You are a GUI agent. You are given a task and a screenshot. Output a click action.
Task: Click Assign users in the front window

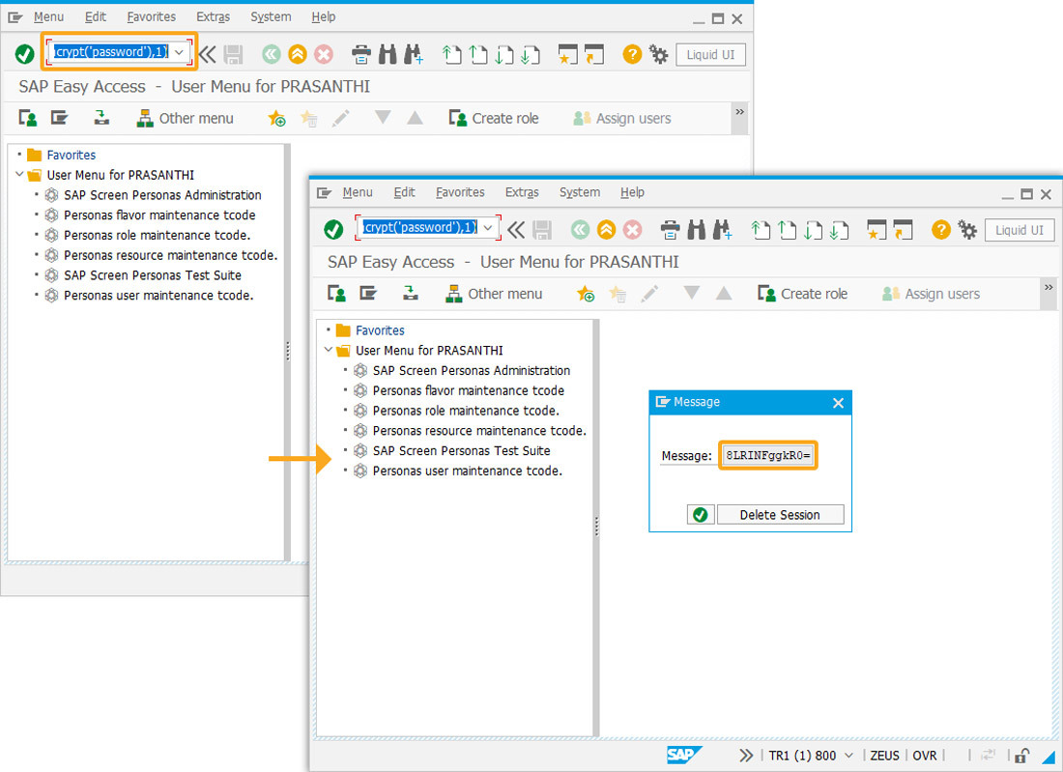[x=931, y=294]
